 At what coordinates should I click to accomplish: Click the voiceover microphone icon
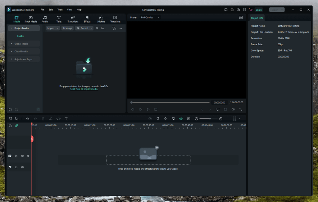[x=166, y=119]
